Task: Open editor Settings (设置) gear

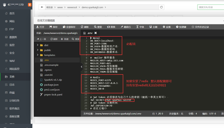Action: pyautogui.click(x=166, y=27)
